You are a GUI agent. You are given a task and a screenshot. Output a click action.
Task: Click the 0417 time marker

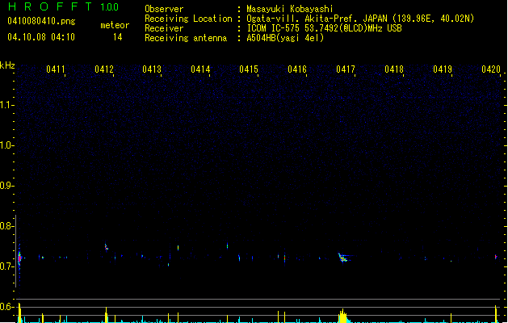(x=346, y=69)
